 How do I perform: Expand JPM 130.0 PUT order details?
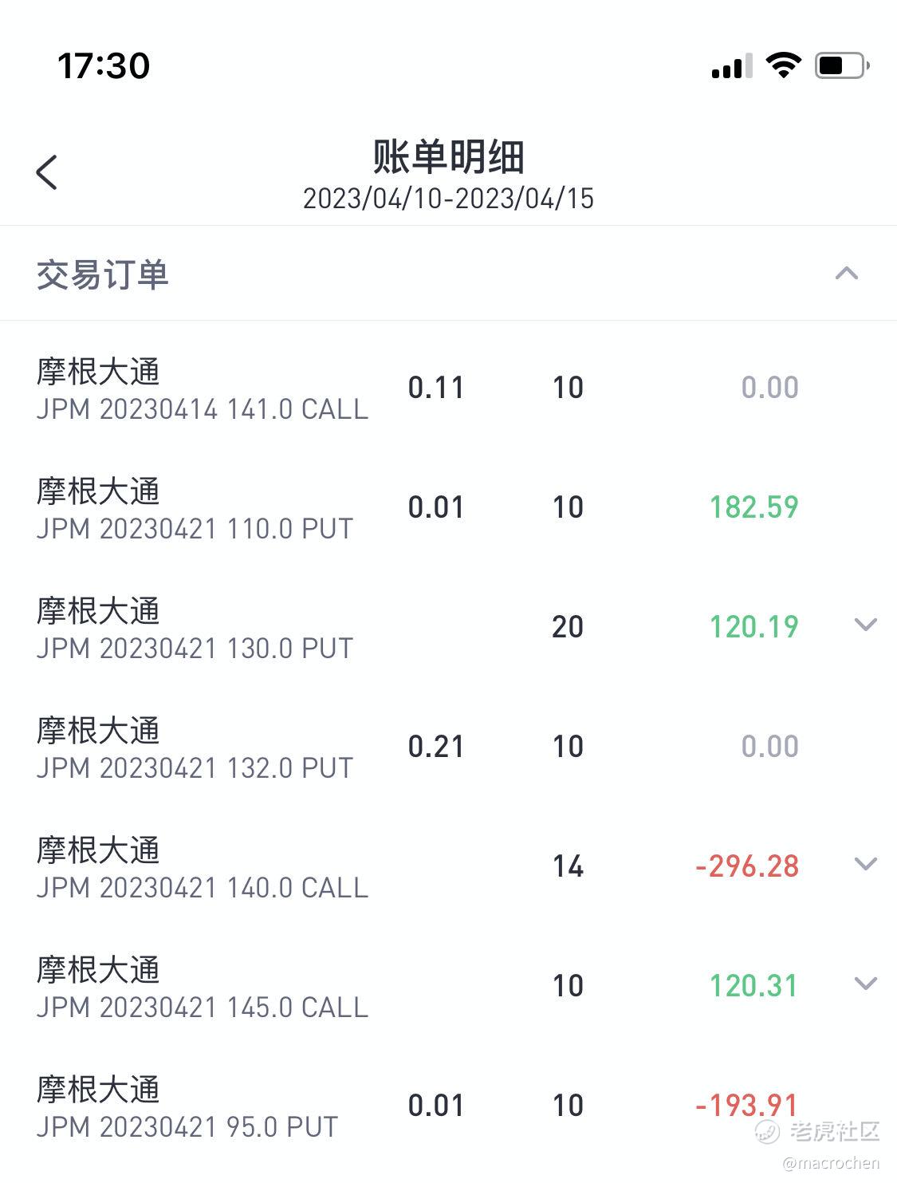point(865,625)
